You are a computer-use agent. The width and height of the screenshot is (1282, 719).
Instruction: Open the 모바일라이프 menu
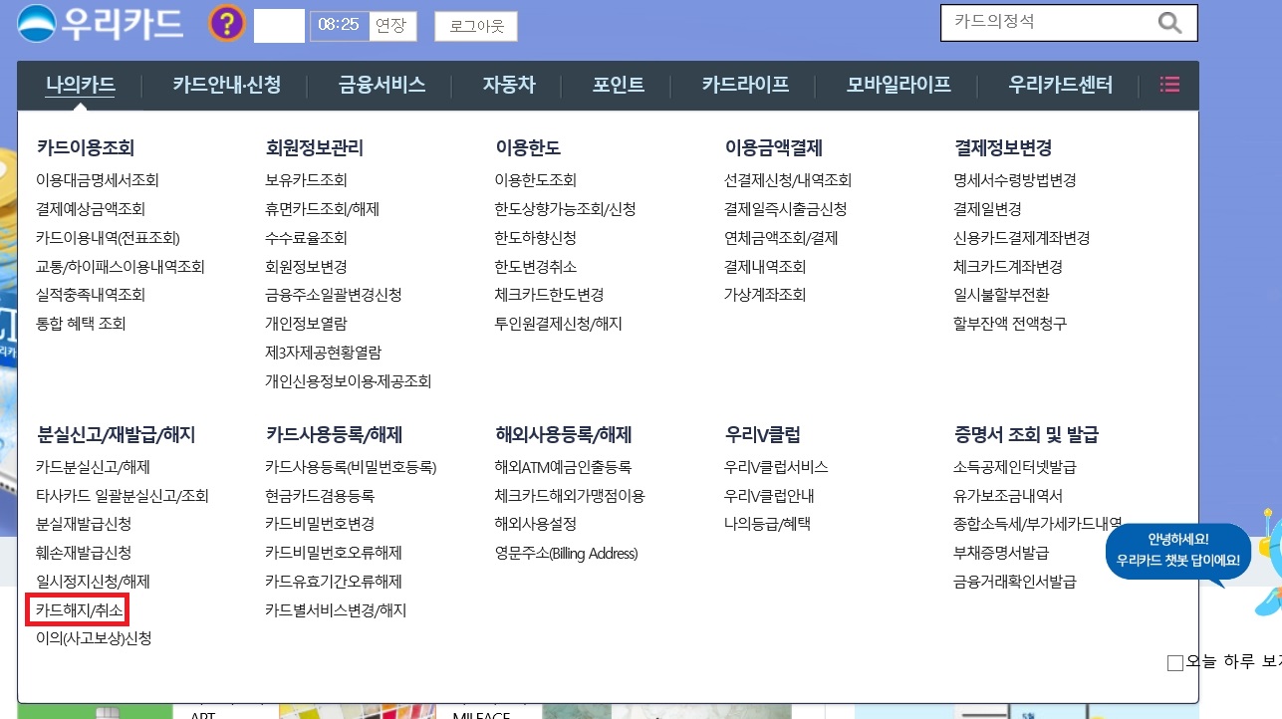coord(898,85)
